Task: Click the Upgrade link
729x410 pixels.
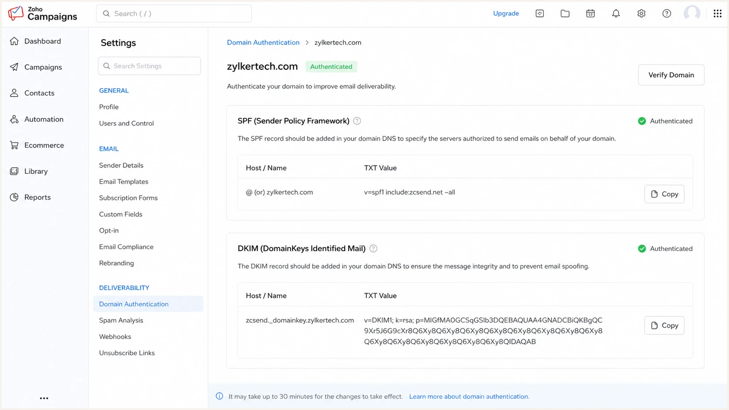Action: click(506, 14)
